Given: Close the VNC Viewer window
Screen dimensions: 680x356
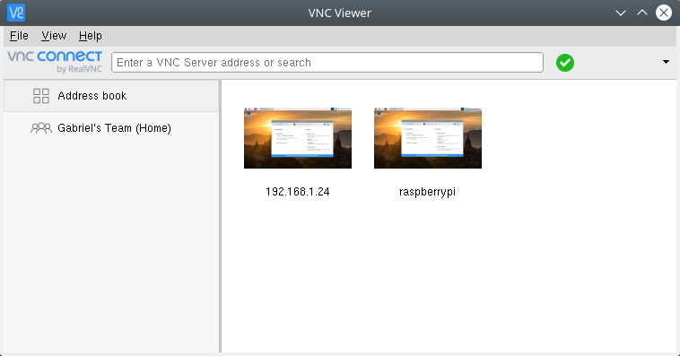Looking at the screenshot, I should point(664,13).
